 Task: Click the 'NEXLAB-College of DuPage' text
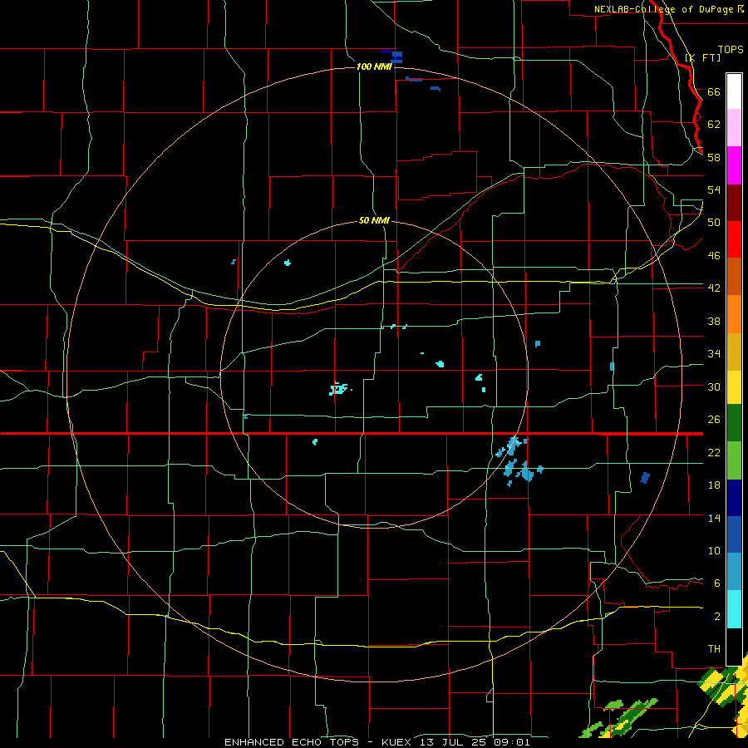[x=663, y=9]
